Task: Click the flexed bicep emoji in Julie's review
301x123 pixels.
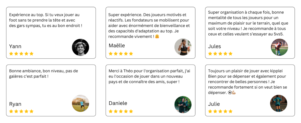Action: (x=235, y=92)
